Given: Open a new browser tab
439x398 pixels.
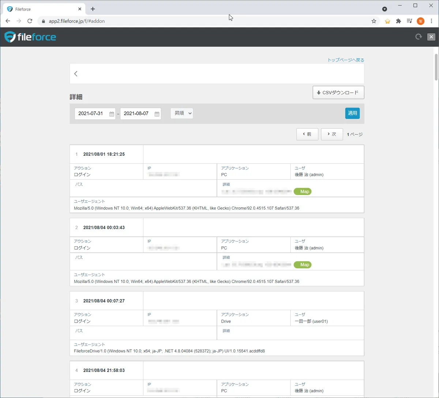Looking at the screenshot, I should (x=93, y=9).
